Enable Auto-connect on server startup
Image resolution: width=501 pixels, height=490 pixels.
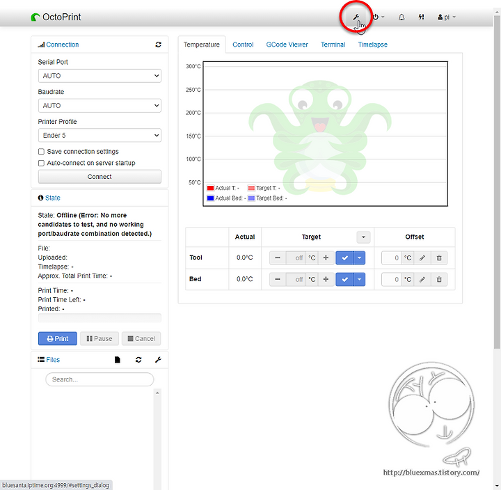click(41, 163)
